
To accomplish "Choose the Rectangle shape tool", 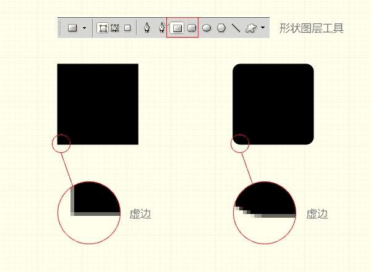I will coord(177,28).
